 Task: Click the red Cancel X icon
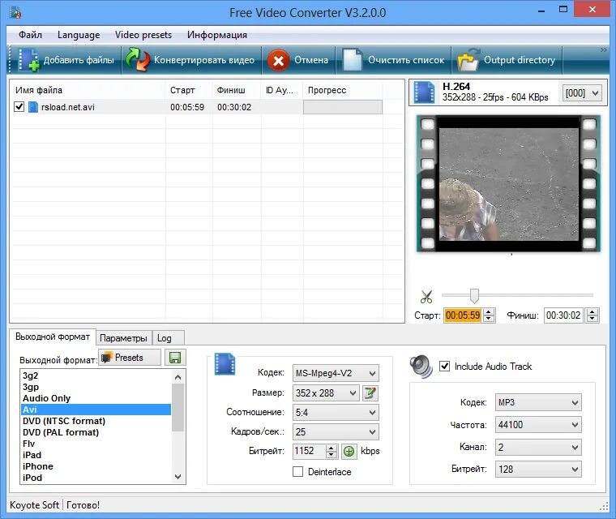pos(278,60)
